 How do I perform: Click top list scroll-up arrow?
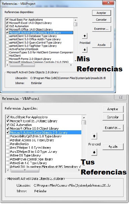(x=75, y=20)
